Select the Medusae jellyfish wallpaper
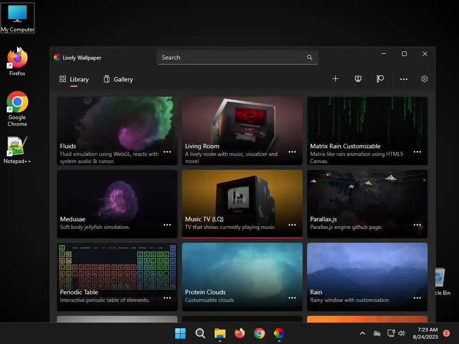 117,204
